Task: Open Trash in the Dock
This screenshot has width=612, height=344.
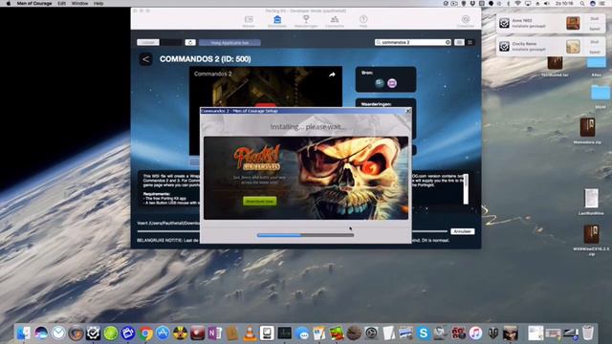Action: pos(588,333)
